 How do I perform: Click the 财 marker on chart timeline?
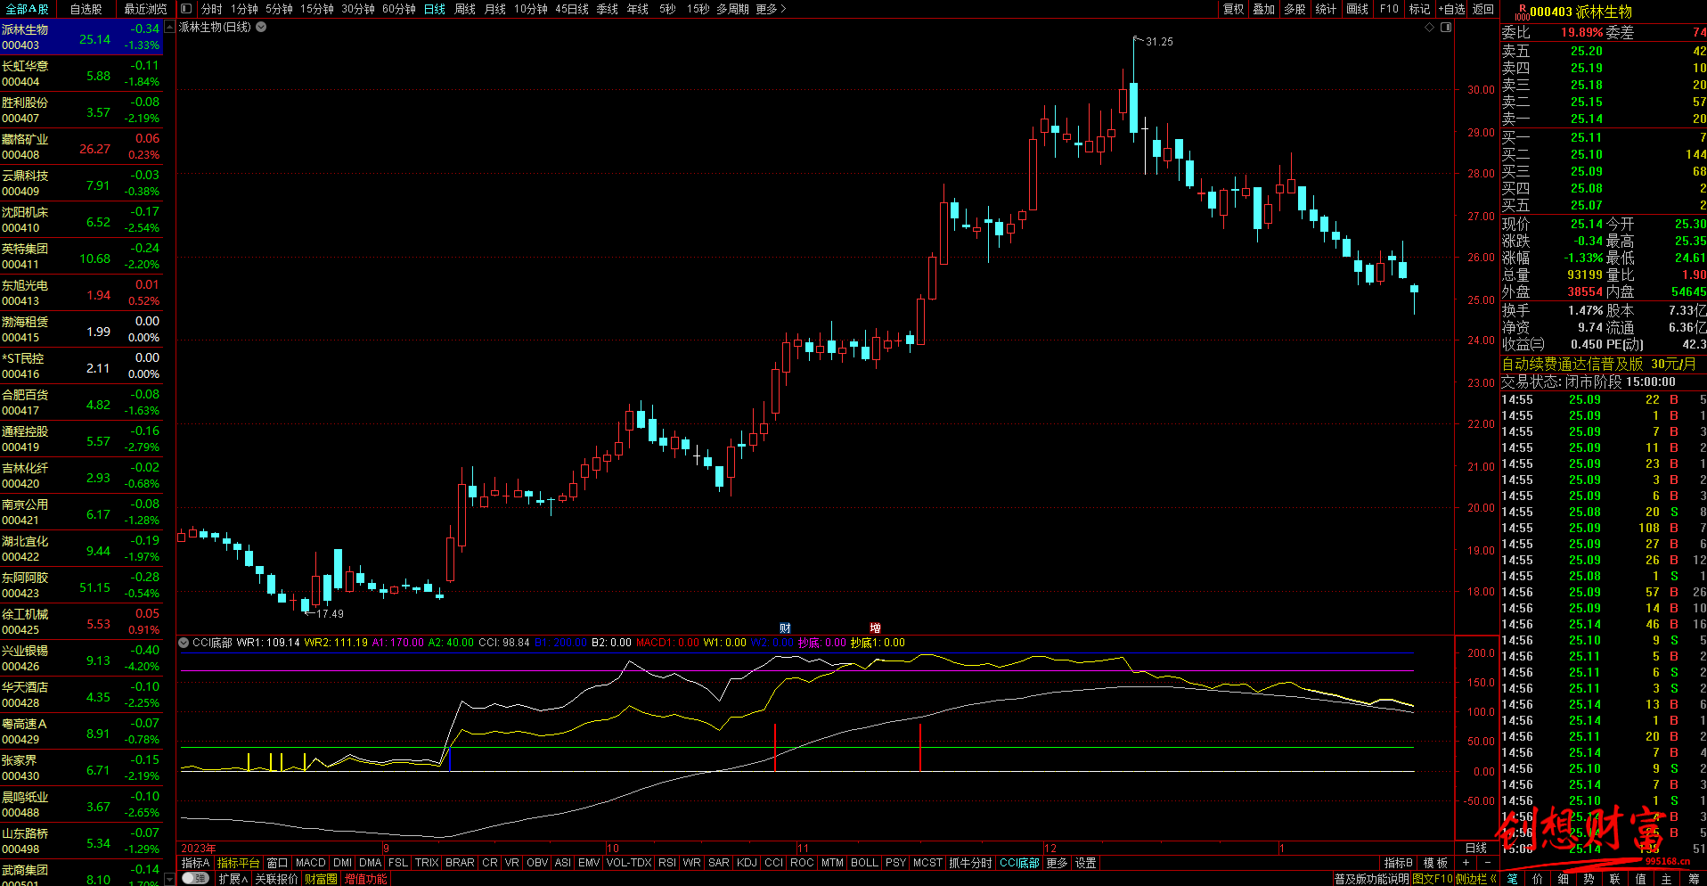tap(785, 628)
